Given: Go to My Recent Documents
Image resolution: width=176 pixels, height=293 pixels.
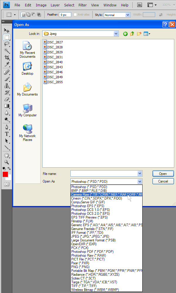Looking at the screenshot, I should coord(28,50).
